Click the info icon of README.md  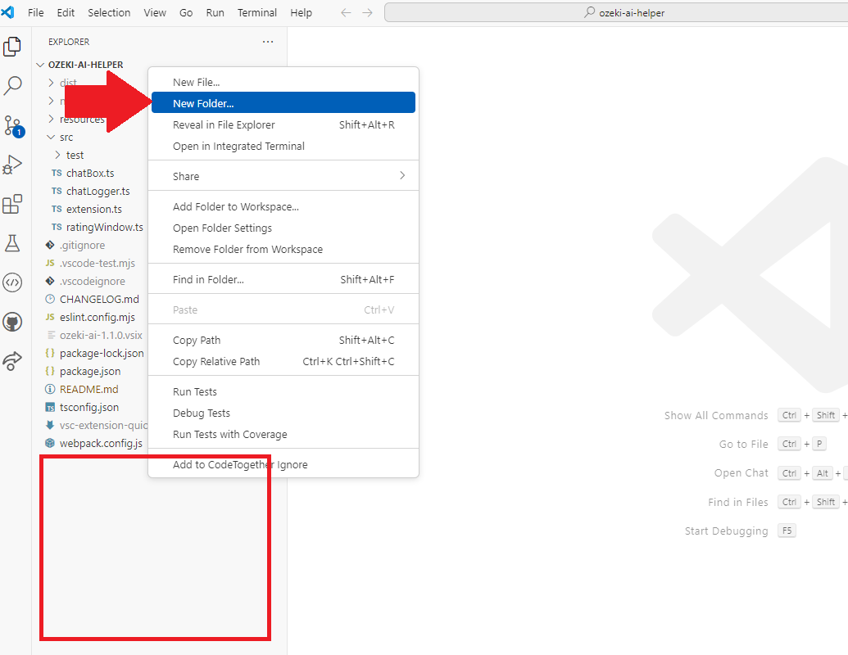(x=50, y=389)
